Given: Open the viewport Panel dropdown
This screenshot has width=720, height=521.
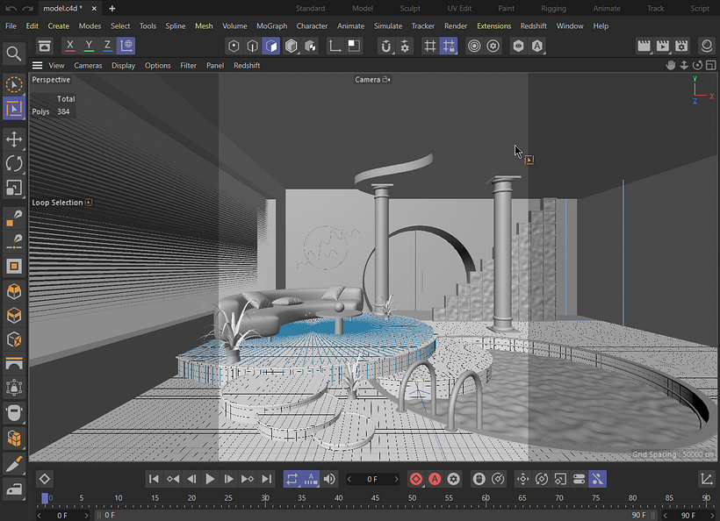Looking at the screenshot, I should click(x=215, y=66).
